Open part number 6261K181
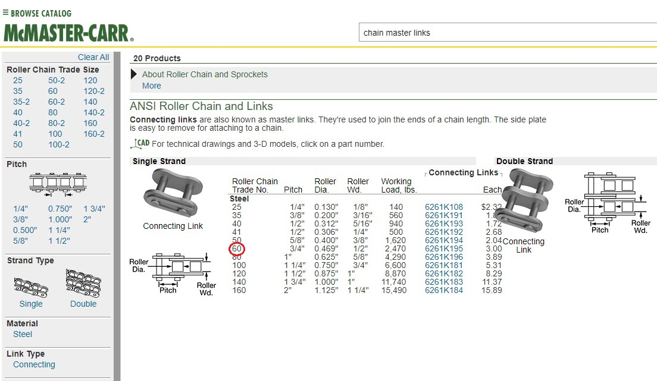This screenshot has height=381, width=657. pyautogui.click(x=444, y=265)
